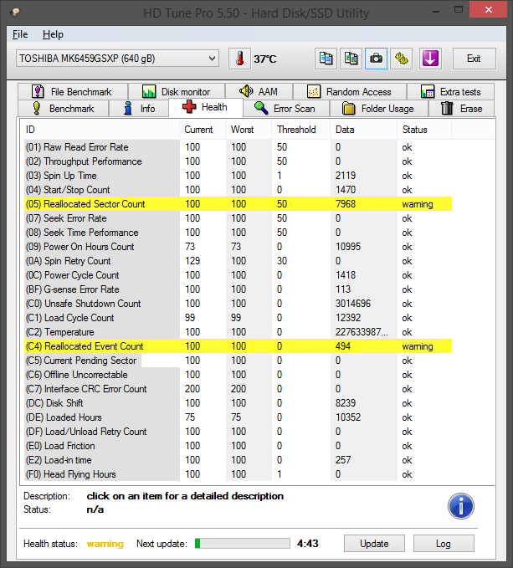Select (C5) Current Pending Sector row

click(238, 361)
